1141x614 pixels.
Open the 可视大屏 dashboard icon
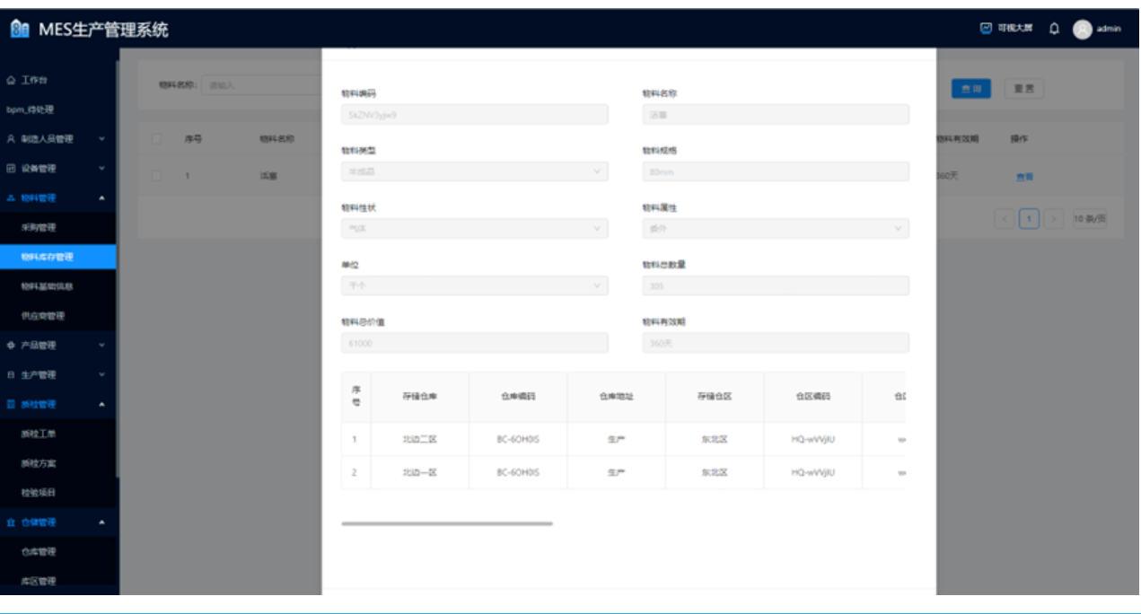(986, 29)
